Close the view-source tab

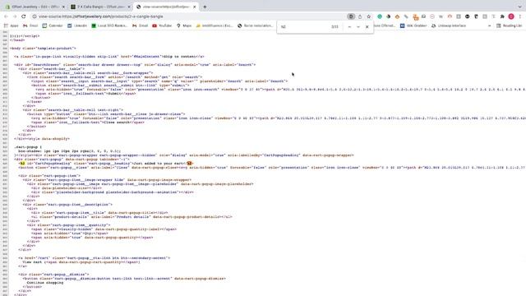[x=194, y=7]
